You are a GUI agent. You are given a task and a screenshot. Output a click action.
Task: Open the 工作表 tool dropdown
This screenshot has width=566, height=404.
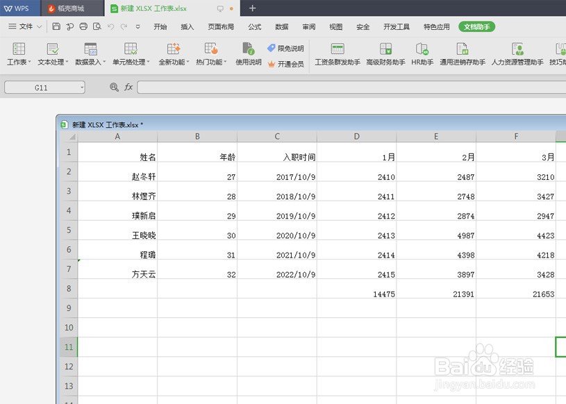[x=19, y=54]
